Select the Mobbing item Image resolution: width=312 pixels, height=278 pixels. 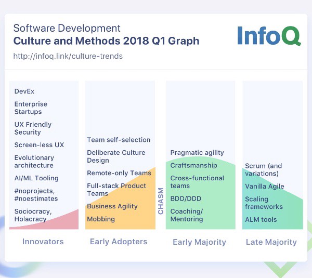coord(101,219)
